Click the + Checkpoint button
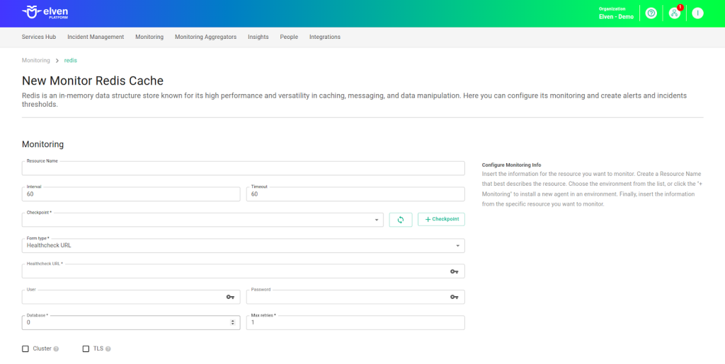Screen dimensions: 725x364 (x=441, y=220)
